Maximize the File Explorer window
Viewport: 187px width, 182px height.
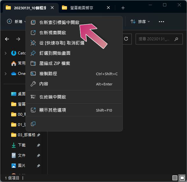[x=165, y=5]
